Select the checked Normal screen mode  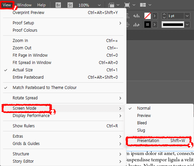click(x=159, y=108)
